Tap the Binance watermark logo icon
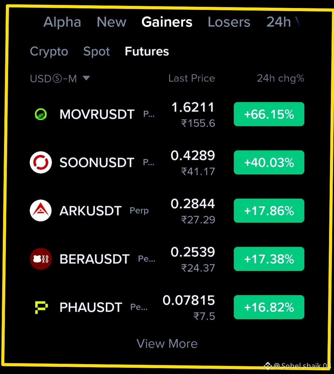 point(268,366)
